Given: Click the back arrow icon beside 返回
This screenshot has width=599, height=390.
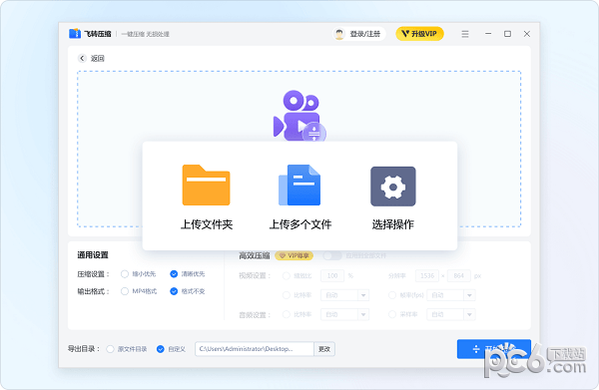Looking at the screenshot, I should (x=82, y=58).
